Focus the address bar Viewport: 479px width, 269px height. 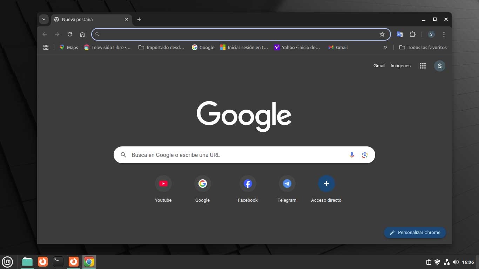(x=241, y=34)
